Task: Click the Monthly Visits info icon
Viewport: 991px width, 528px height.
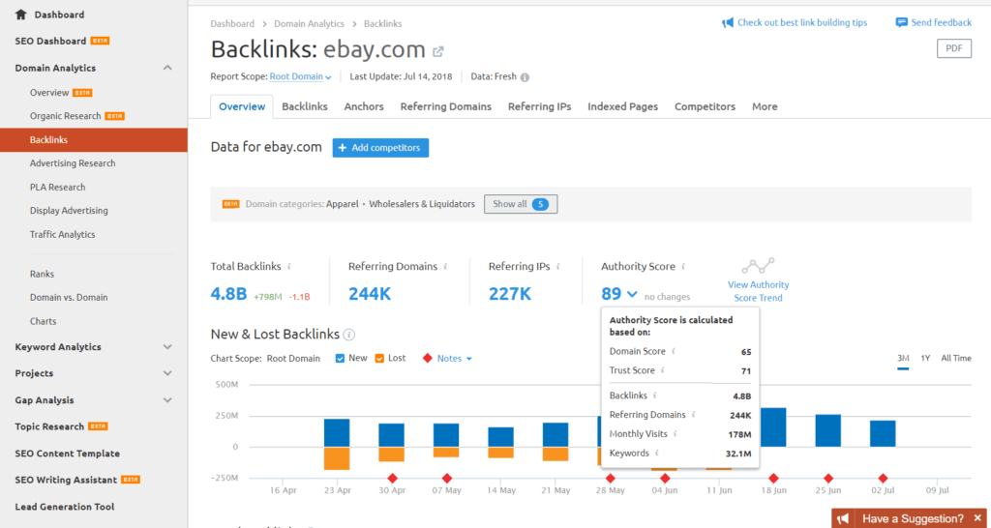Action: (x=675, y=434)
